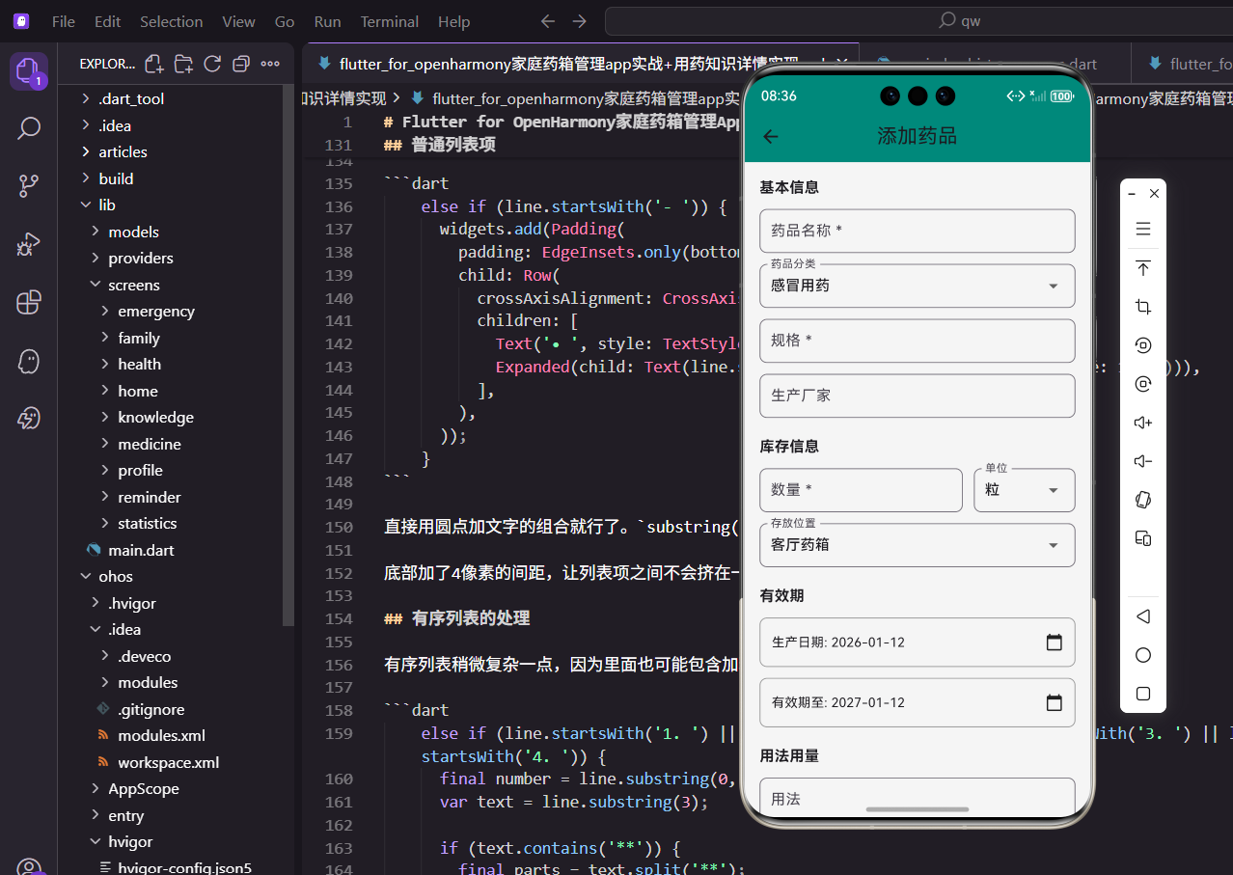The height and width of the screenshot is (875, 1233).
Task: Open the View menu
Action: 238,21
